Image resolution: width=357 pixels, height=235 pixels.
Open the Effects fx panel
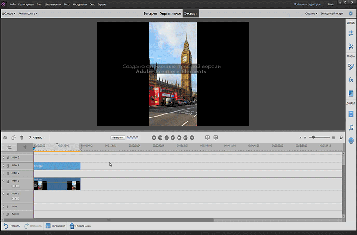click(351, 80)
